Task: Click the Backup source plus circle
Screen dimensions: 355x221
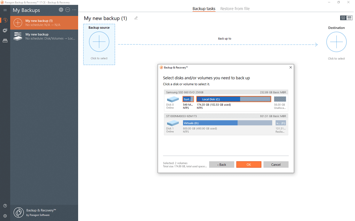Action: 99,42
